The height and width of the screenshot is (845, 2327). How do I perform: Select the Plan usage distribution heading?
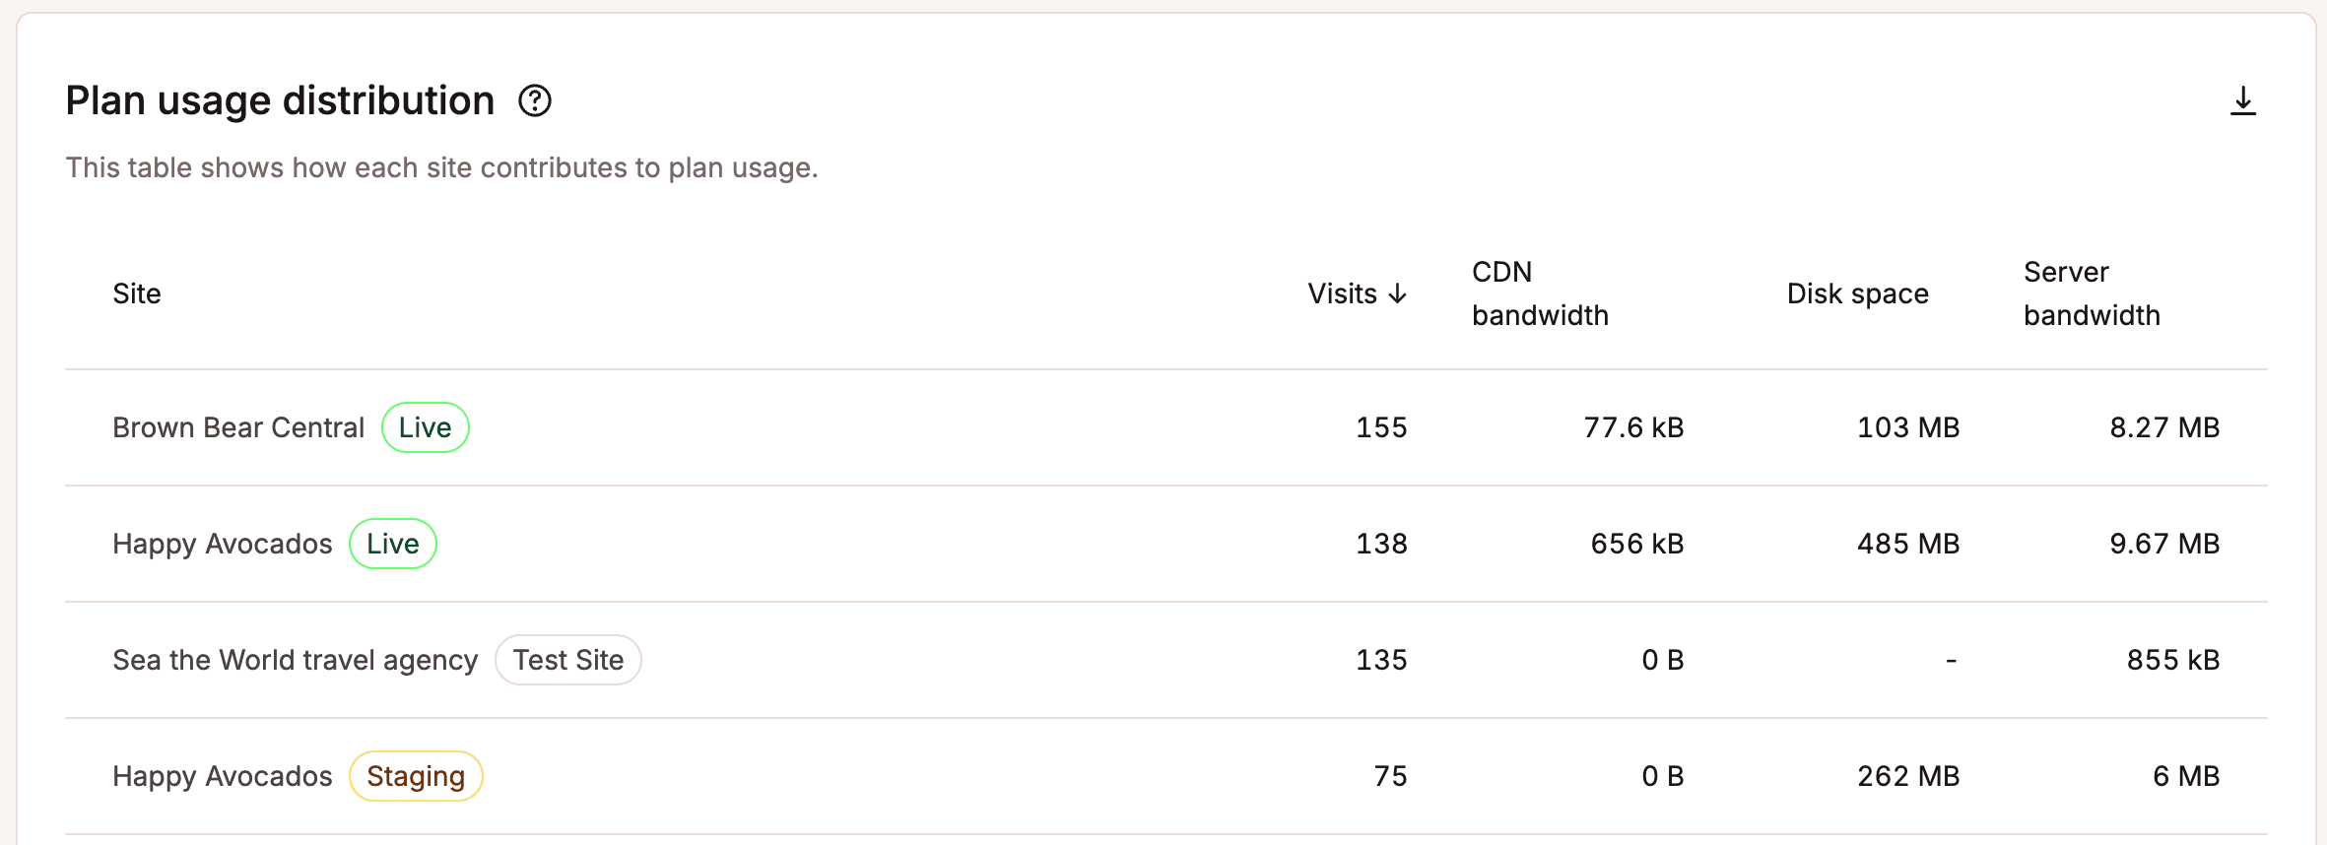pos(279,98)
